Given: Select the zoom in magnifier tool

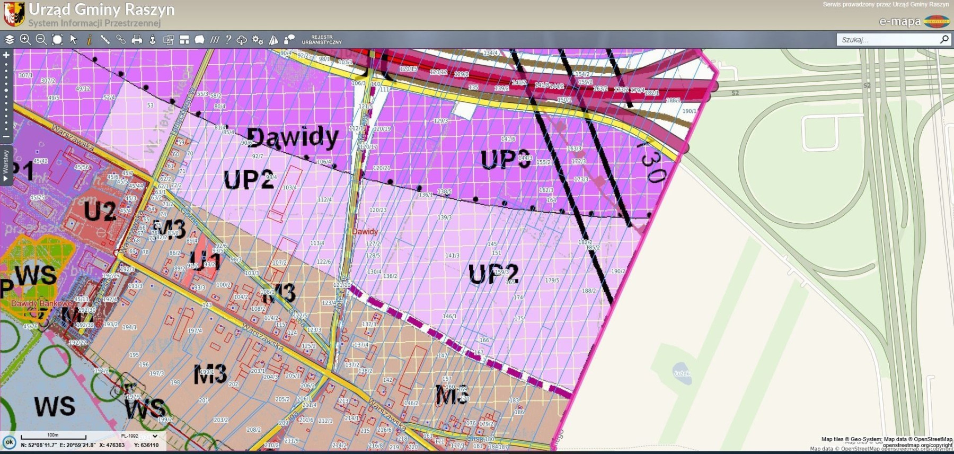Looking at the screenshot, I should (25, 39).
